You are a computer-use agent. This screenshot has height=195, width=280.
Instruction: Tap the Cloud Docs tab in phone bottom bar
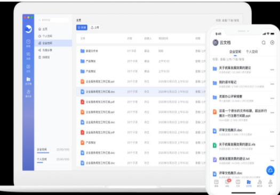point(249,183)
